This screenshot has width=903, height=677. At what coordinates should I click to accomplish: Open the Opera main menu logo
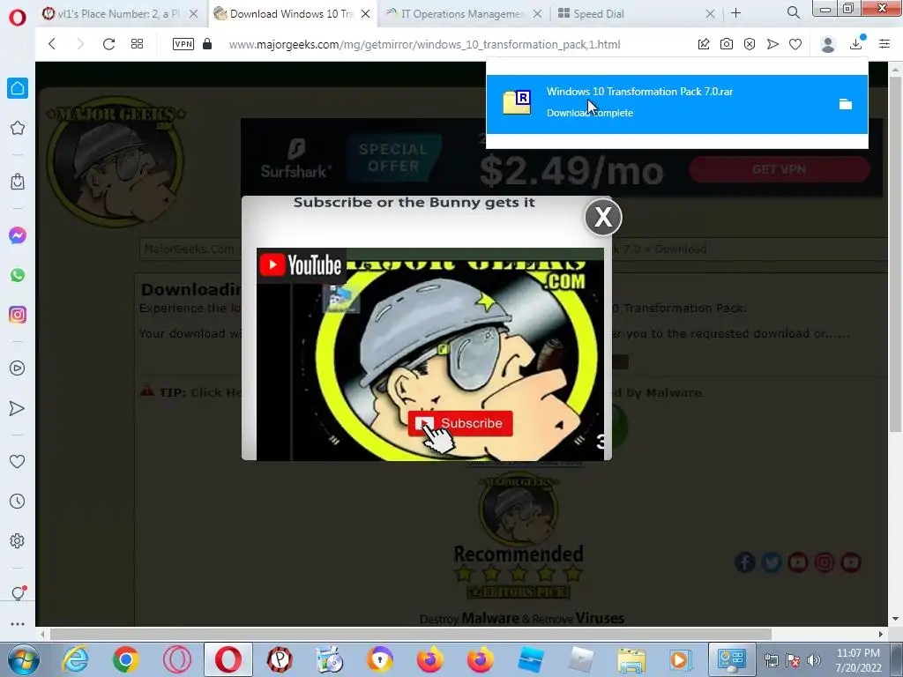click(18, 18)
